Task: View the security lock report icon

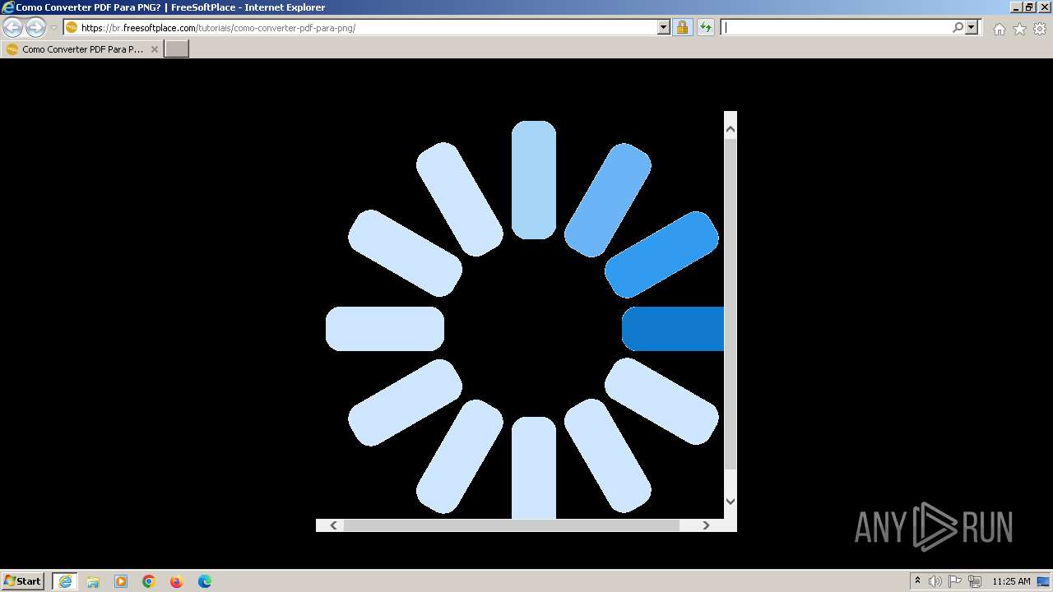Action: [x=682, y=28]
